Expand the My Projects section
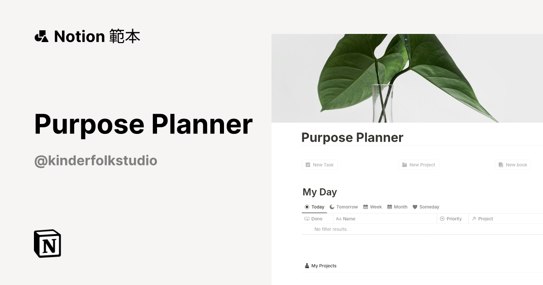Screen dimensions: 543x285 tap(324, 266)
